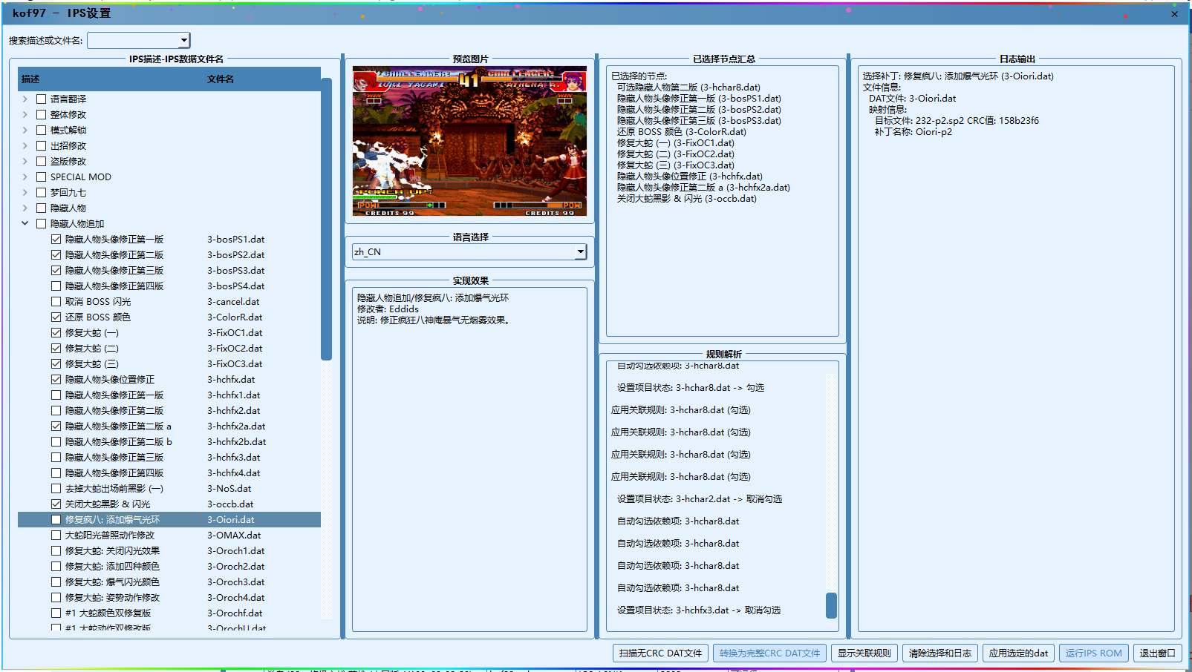
Task: Select the 隐藏人物头像位置修正 row
Action: point(169,379)
